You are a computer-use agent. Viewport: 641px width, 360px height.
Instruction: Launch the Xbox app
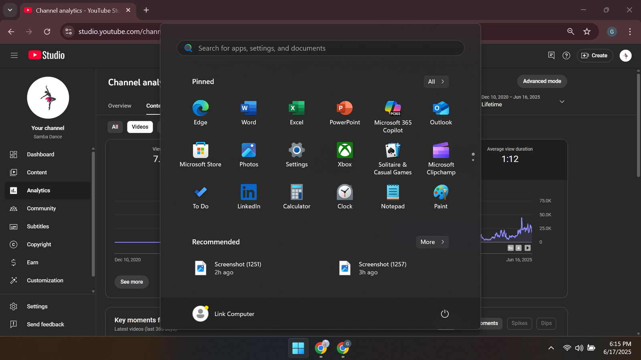click(x=345, y=155)
